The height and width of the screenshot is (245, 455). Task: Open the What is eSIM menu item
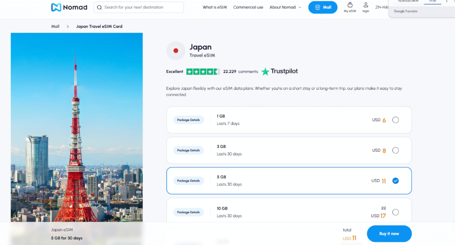pyautogui.click(x=215, y=8)
